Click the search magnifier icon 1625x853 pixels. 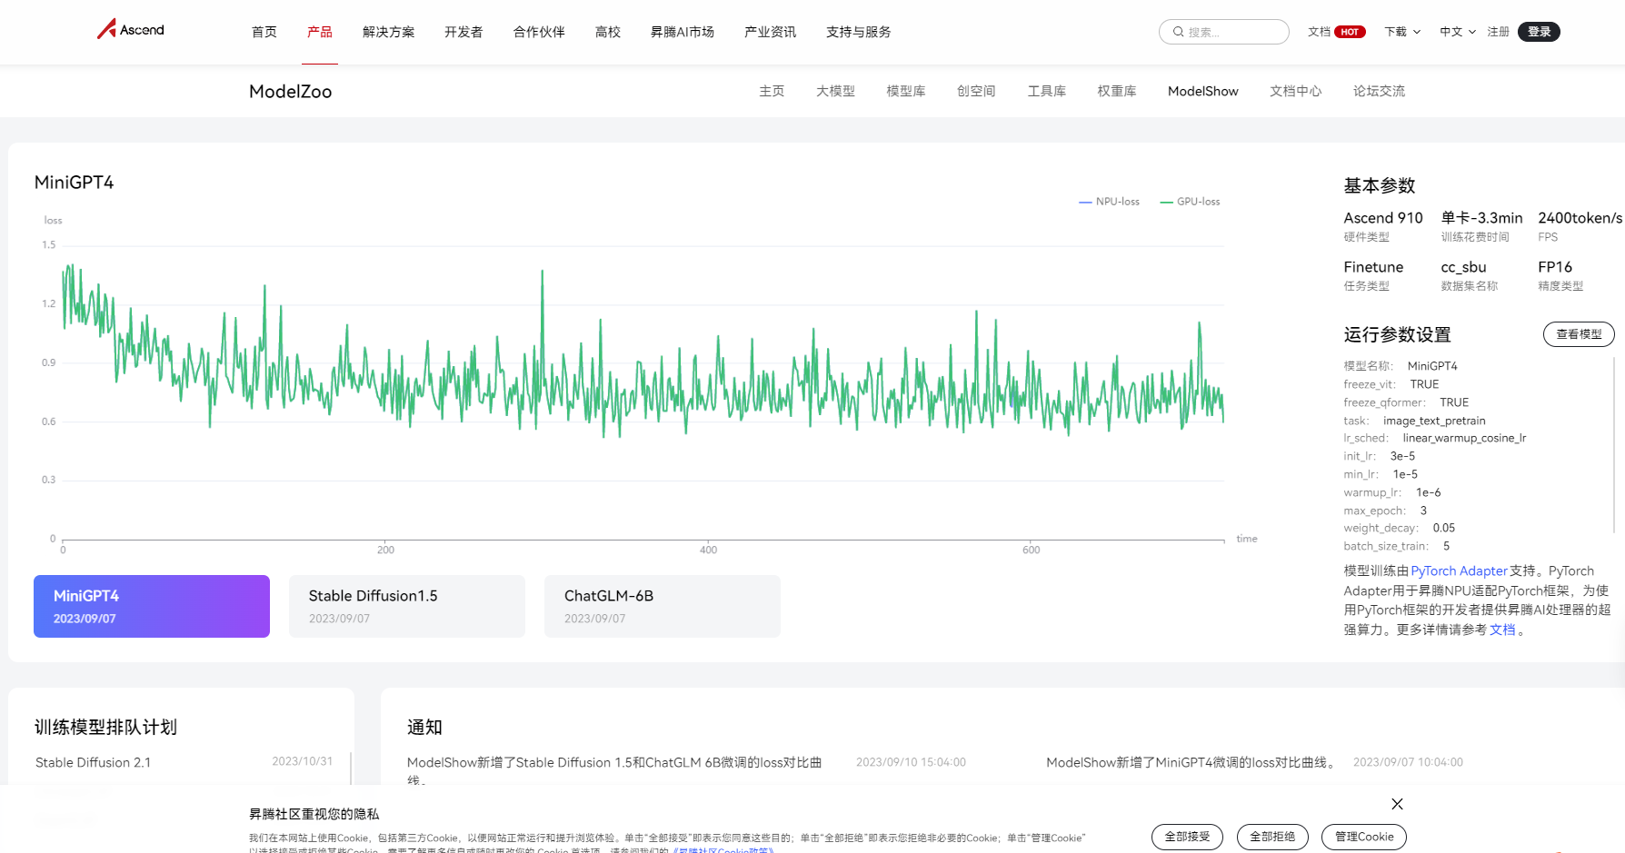tap(1178, 32)
